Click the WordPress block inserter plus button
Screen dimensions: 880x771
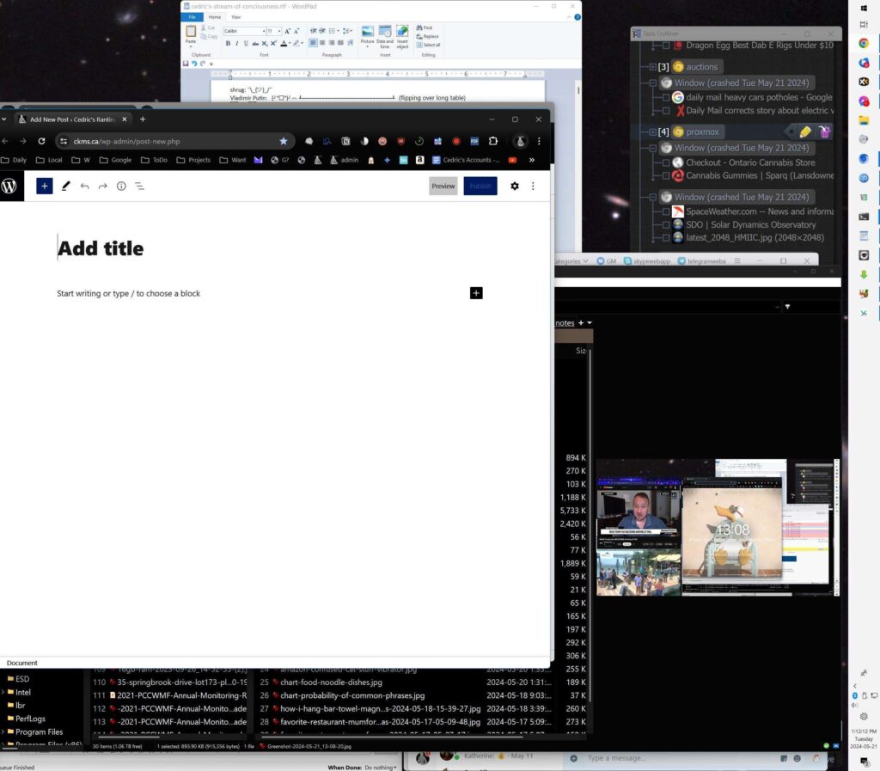tap(45, 186)
